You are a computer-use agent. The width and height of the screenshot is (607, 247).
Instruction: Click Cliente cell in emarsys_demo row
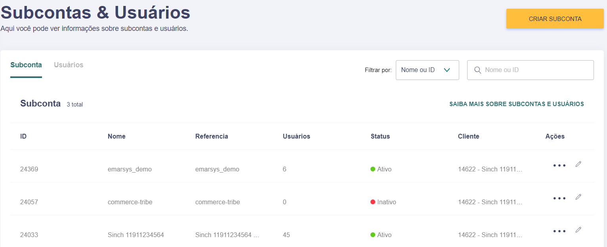[490, 169]
